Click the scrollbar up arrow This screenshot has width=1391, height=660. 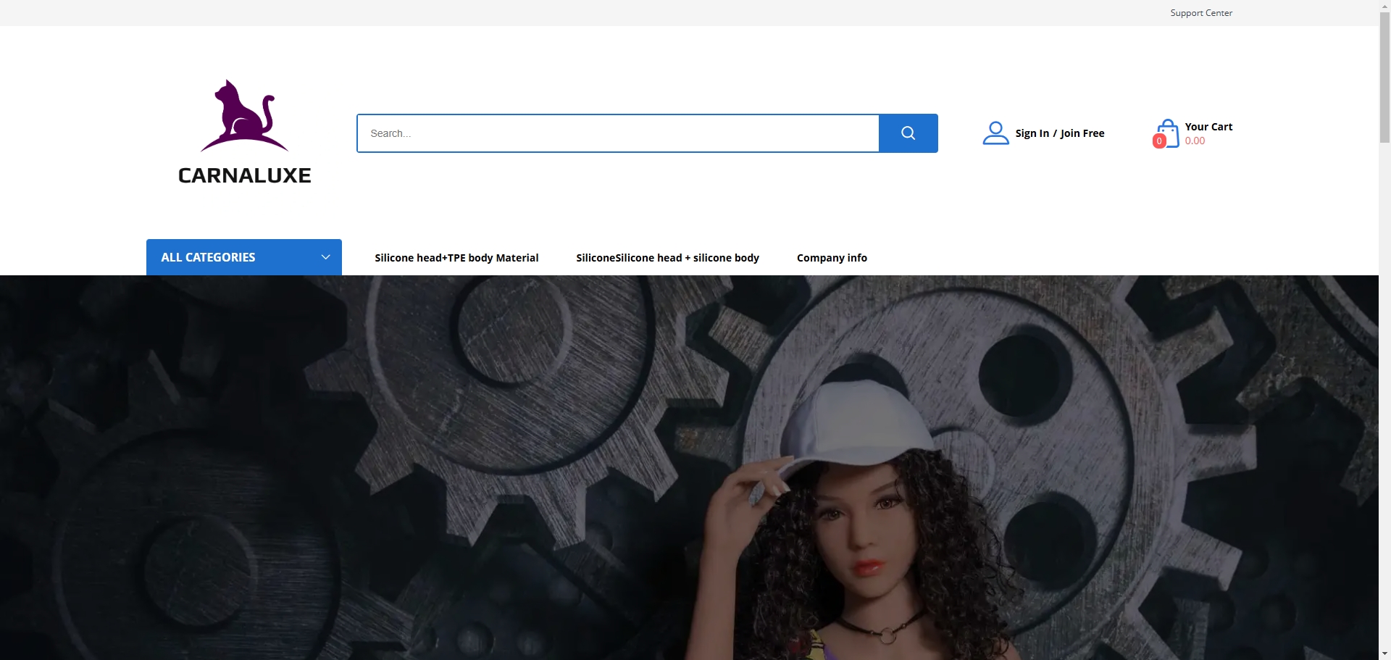click(1384, 5)
